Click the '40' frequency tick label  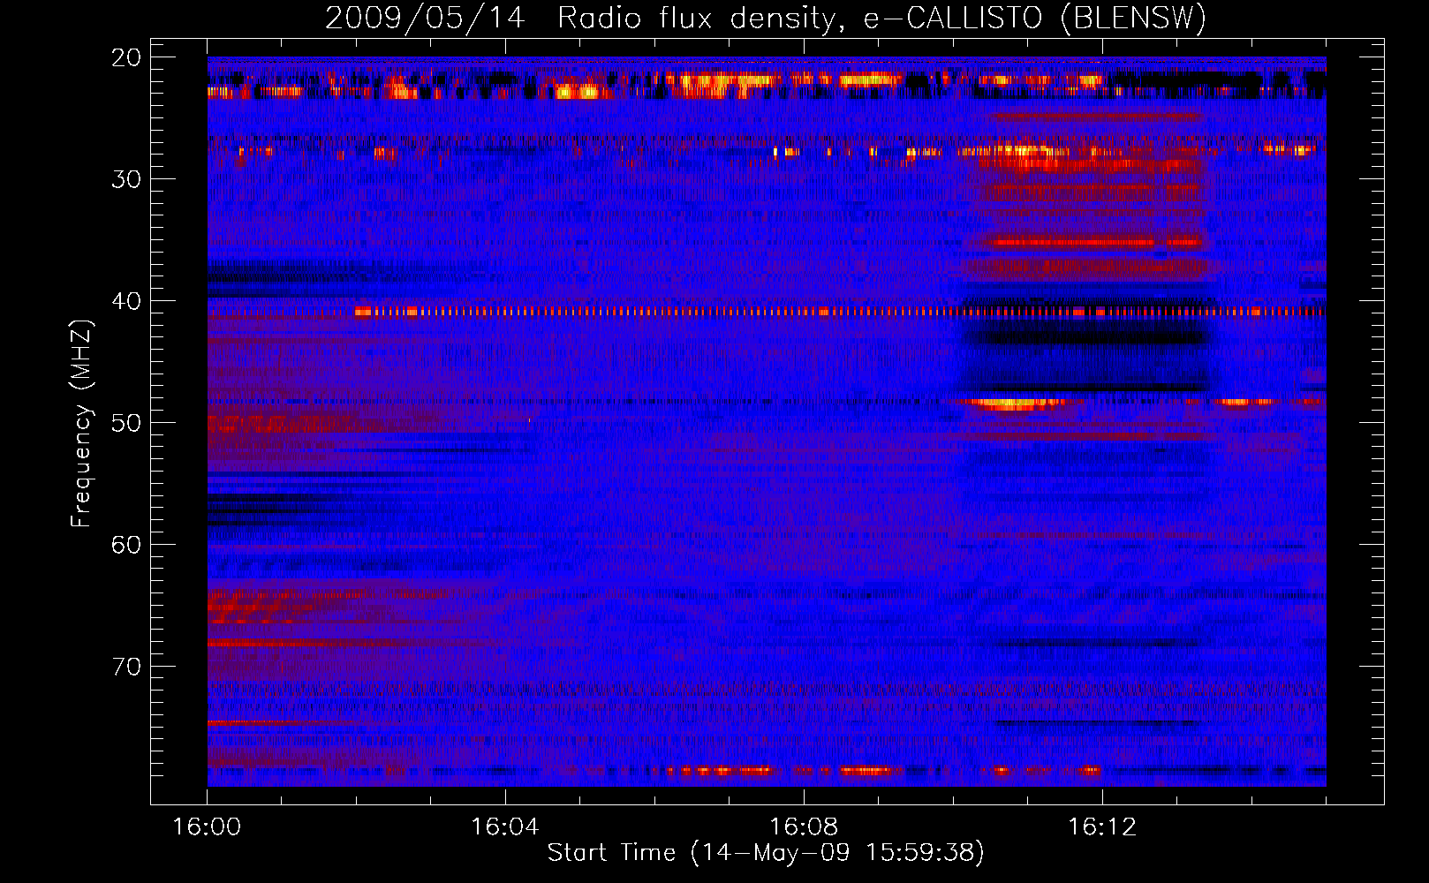[127, 301]
